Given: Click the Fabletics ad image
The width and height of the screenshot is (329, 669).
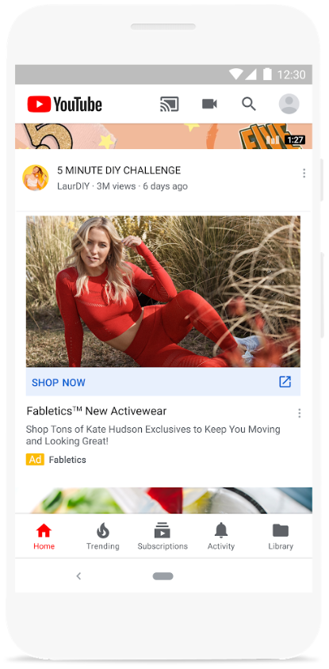Looking at the screenshot, I should (x=163, y=292).
